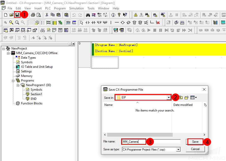The height and width of the screenshot is (161, 226).
Task: Collapse the Programs tree node
Action: 13,81
